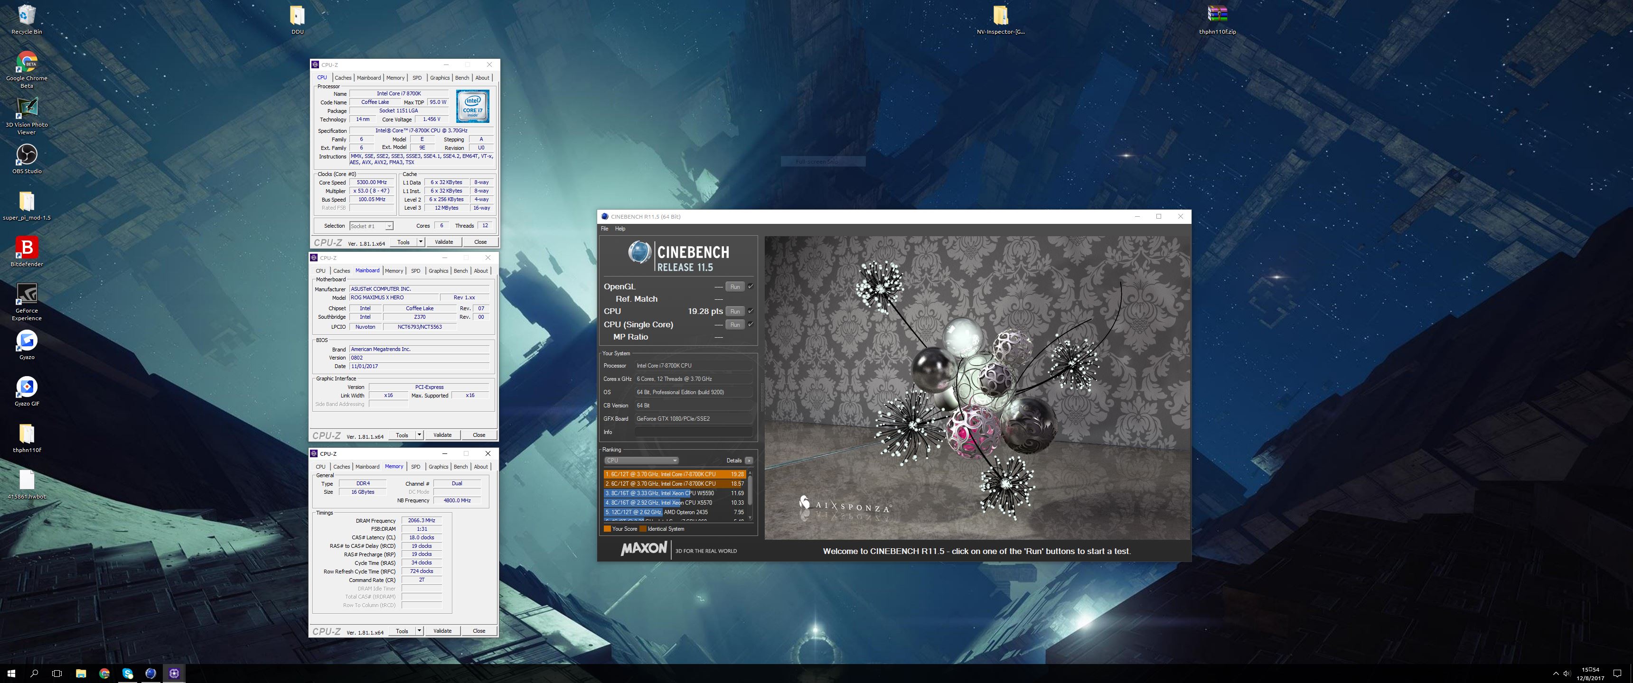This screenshot has height=683, width=1633.
Task: Open the File menu in Cinebench
Action: [x=604, y=229]
